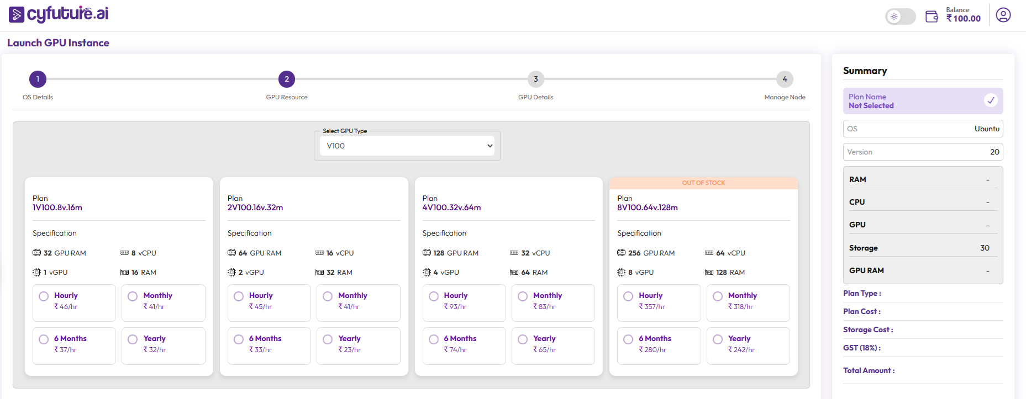Click the cyfuture.ai logo

point(59,14)
